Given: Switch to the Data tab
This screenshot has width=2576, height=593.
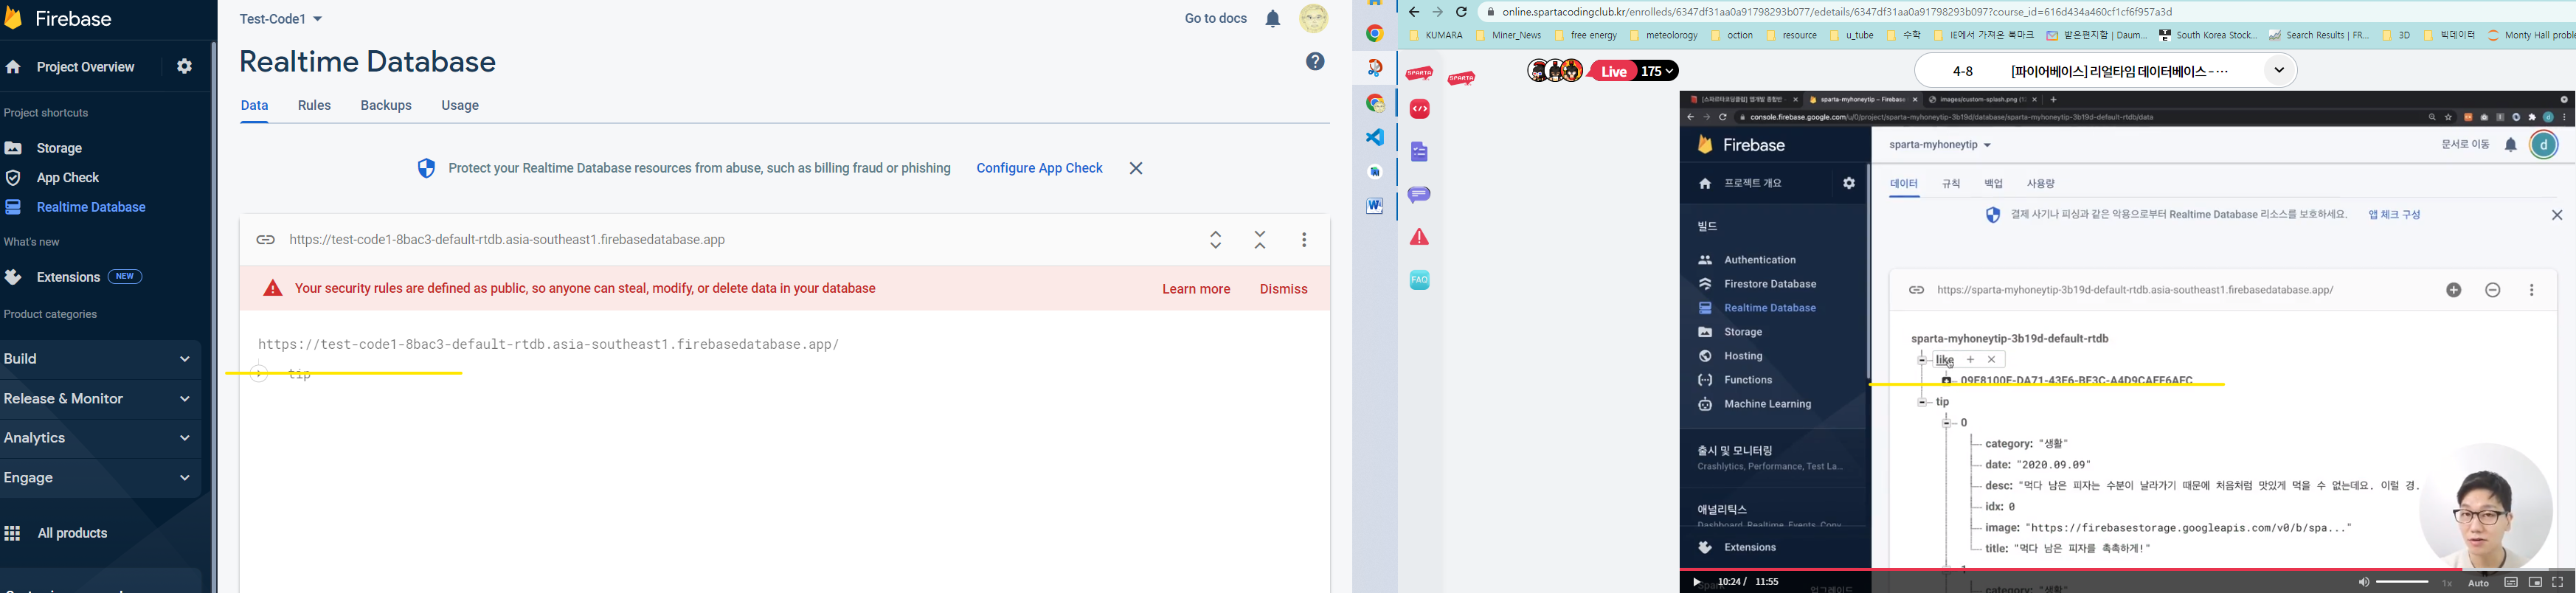Looking at the screenshot, I should 254,106.
